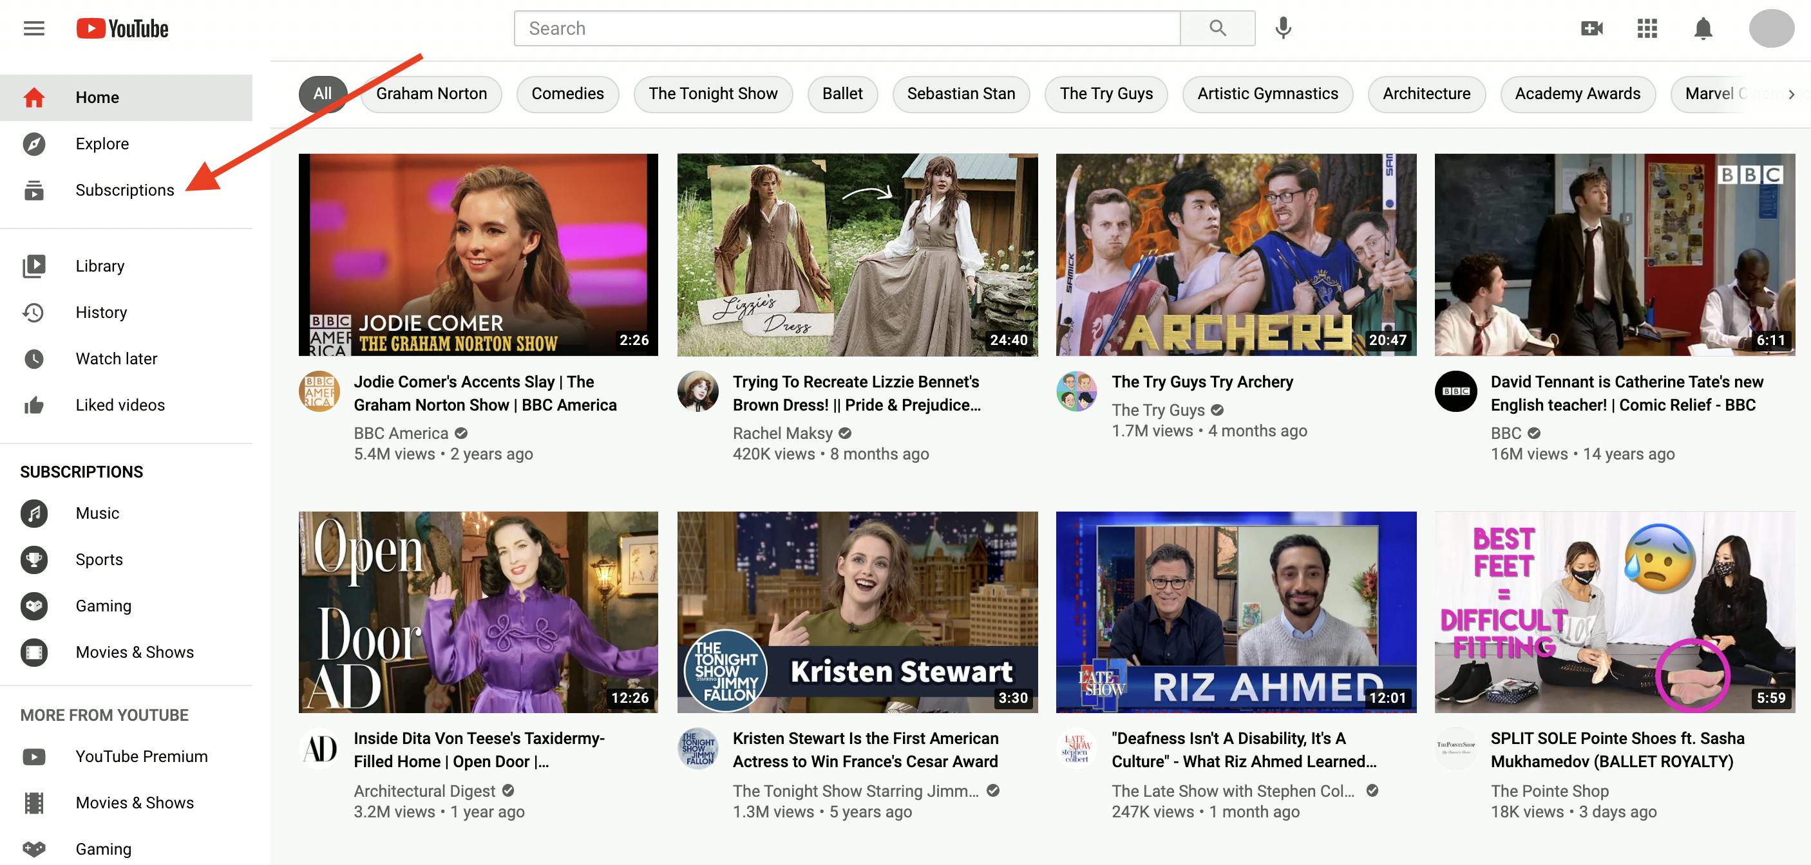Select the Architecture chip
This screenshot has width=1811, height=865.
[x=1427, y=93]
